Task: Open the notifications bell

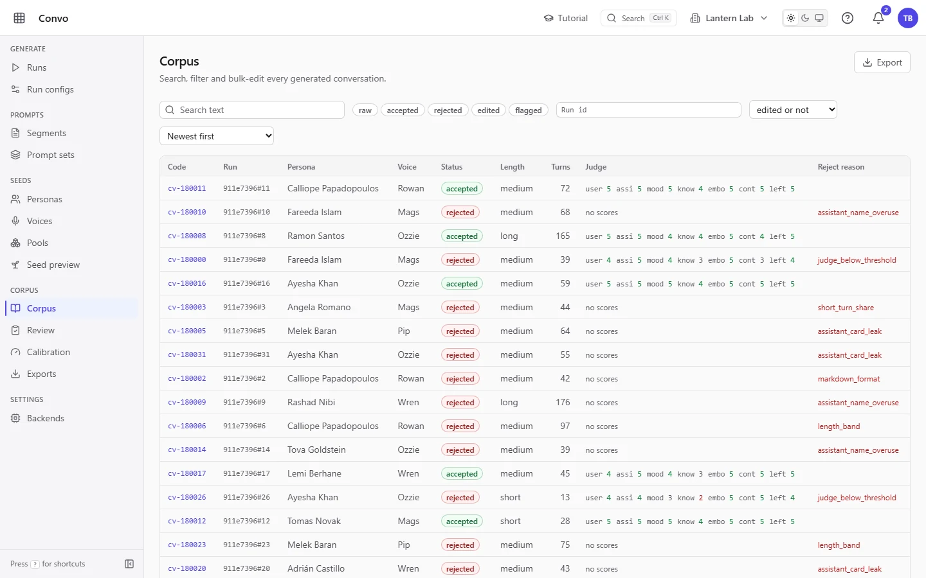Action: tap(878, 18)
